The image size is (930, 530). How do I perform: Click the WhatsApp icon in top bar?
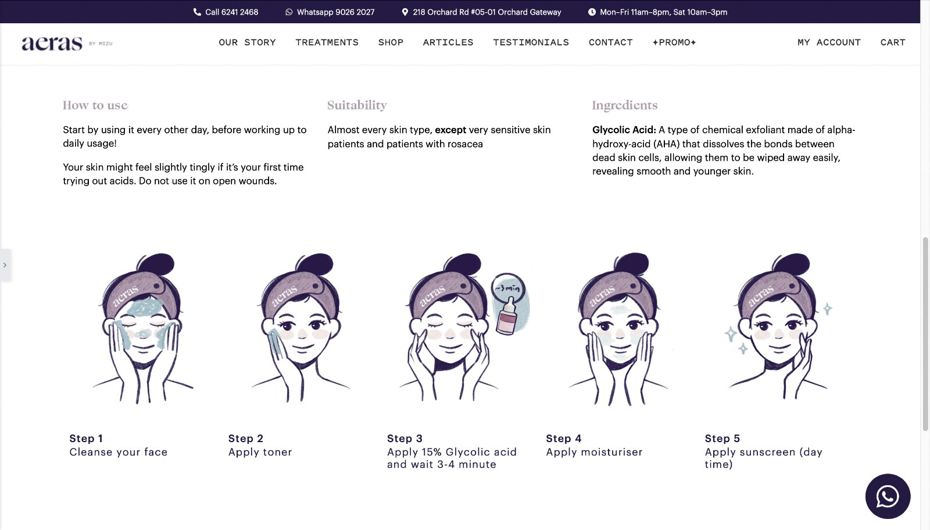click(x=289, y=12)
